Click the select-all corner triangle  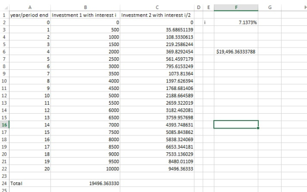click(6, 8)
